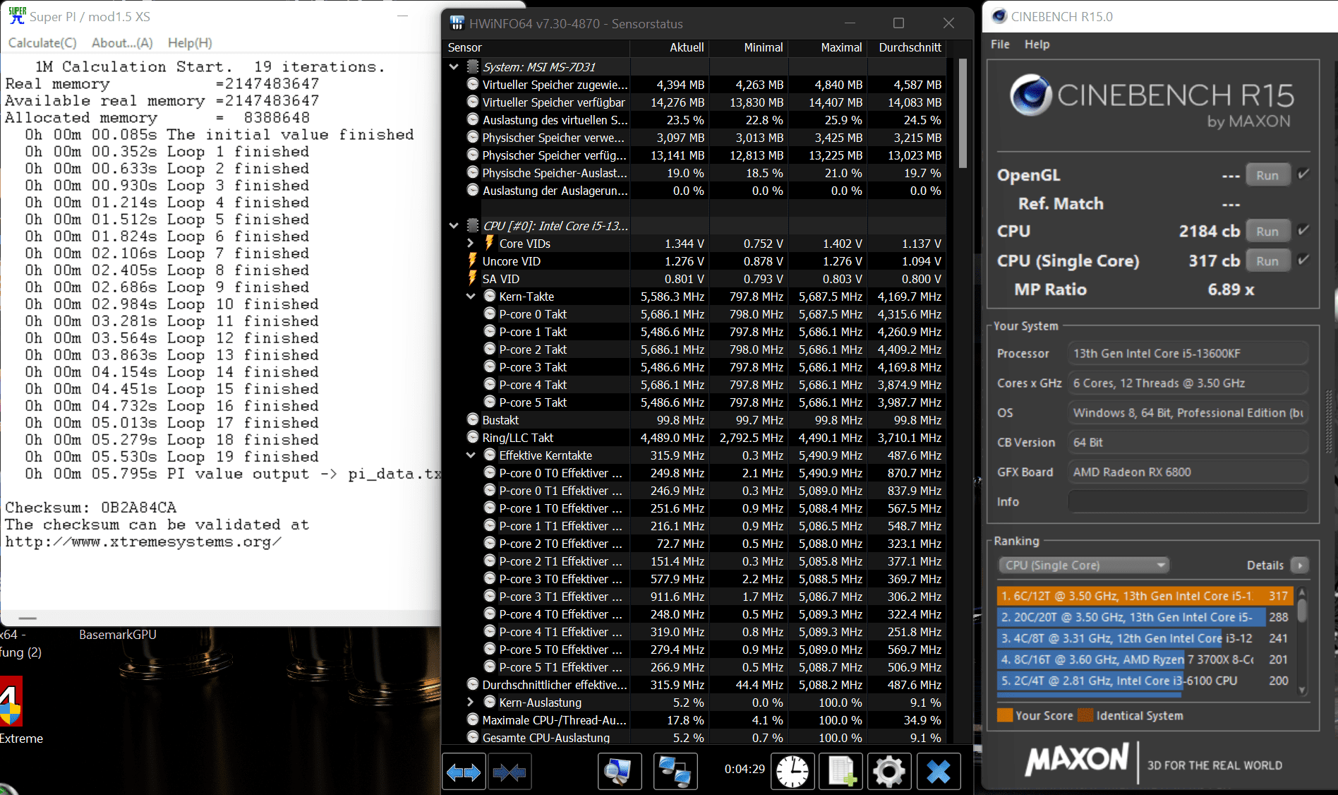Click P-core 0 Takt sensor icon
Screen dimensions: 1338x795
point(490,313)
